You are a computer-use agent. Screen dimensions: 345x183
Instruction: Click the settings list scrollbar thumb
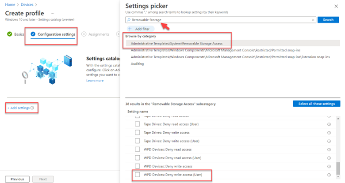tap(338, 168)
